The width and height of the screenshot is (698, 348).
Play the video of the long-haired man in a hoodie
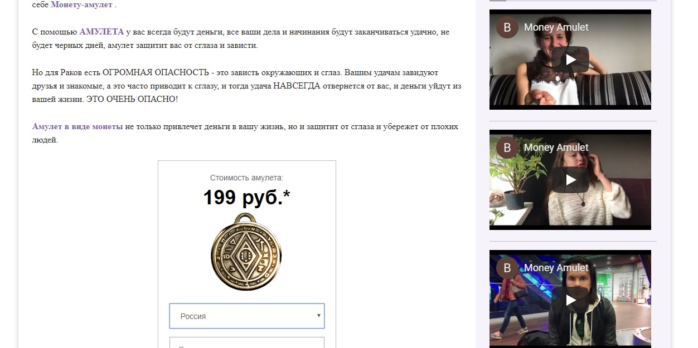[570, 300]
